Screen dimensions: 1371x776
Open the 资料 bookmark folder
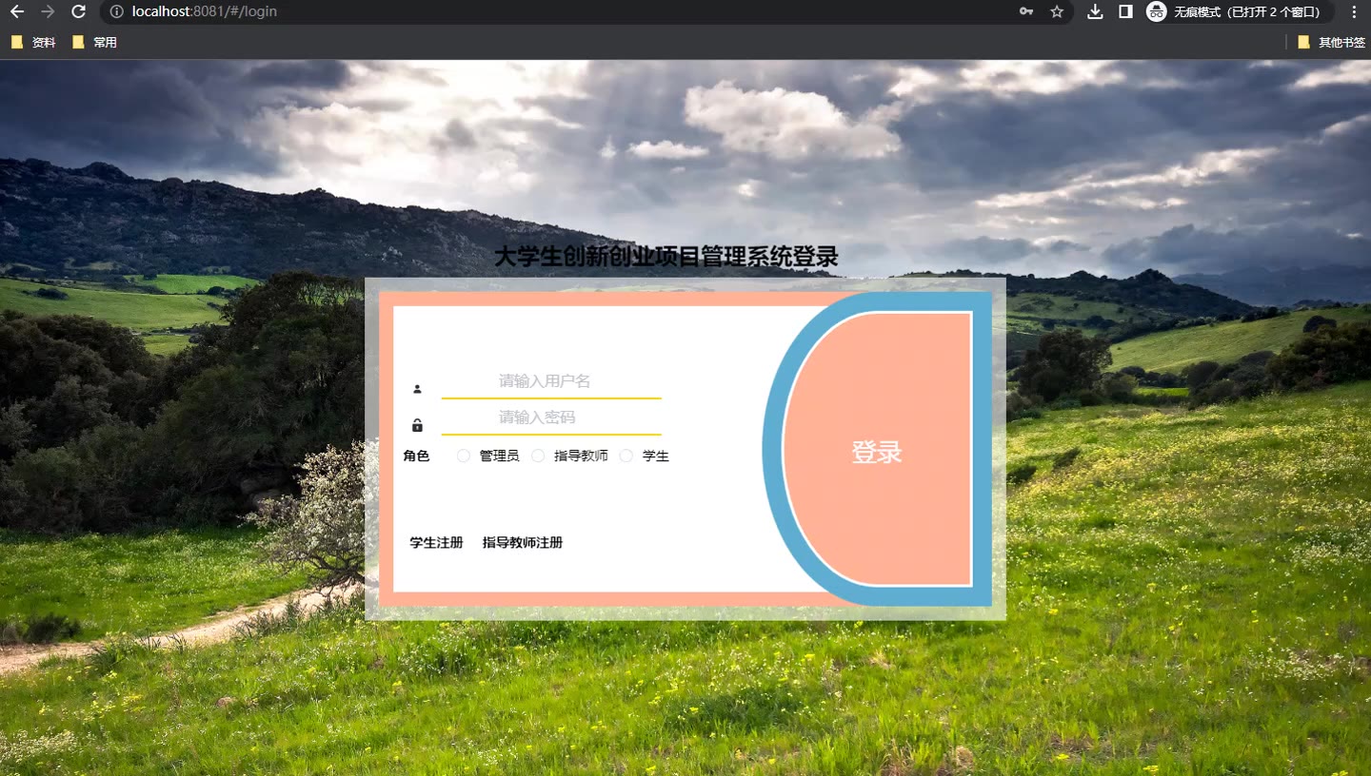point(33,42)
